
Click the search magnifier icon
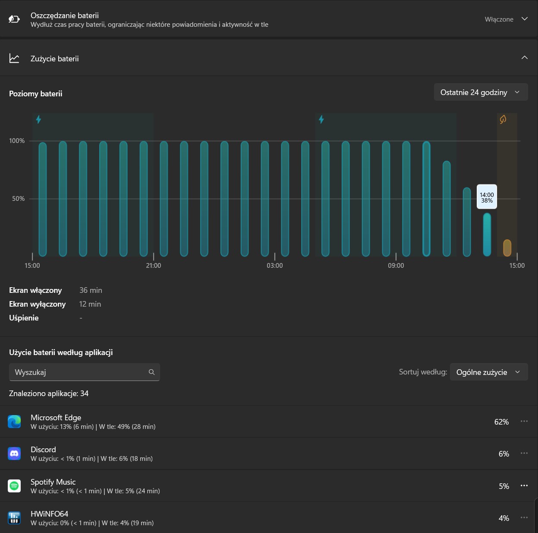click(x=151, y=372)
